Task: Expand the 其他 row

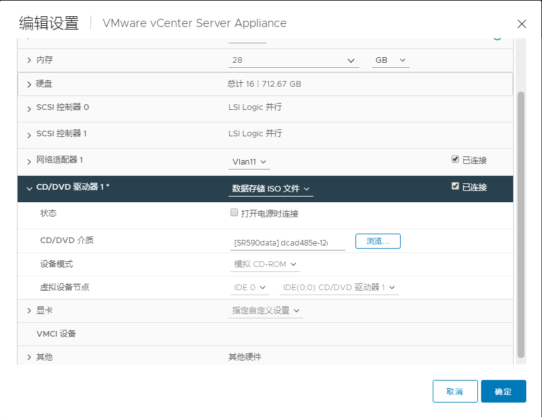Action: (29, 357)
